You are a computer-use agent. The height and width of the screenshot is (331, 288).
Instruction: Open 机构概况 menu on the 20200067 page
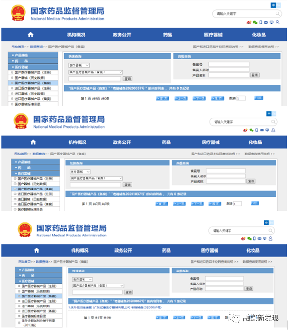[x=80, y=250]
